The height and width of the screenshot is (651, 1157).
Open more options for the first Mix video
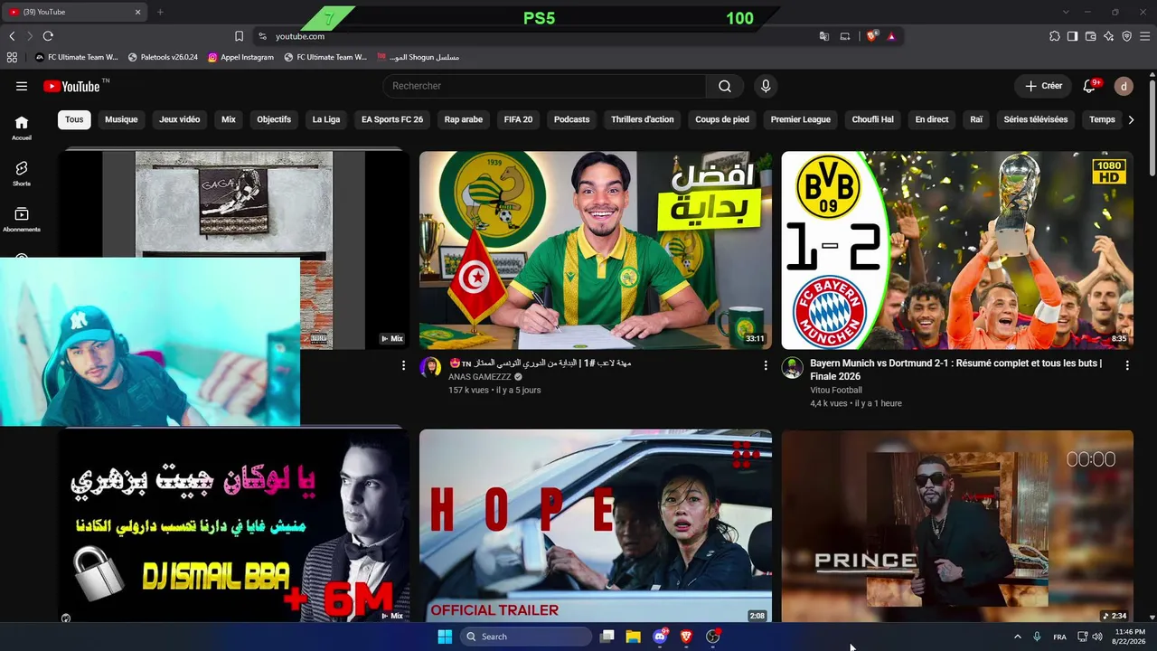pos(403,365)
